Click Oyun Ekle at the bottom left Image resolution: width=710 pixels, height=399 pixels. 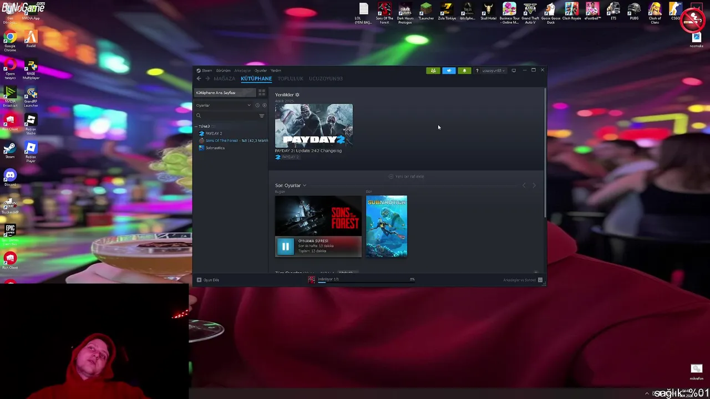point(208,280)
